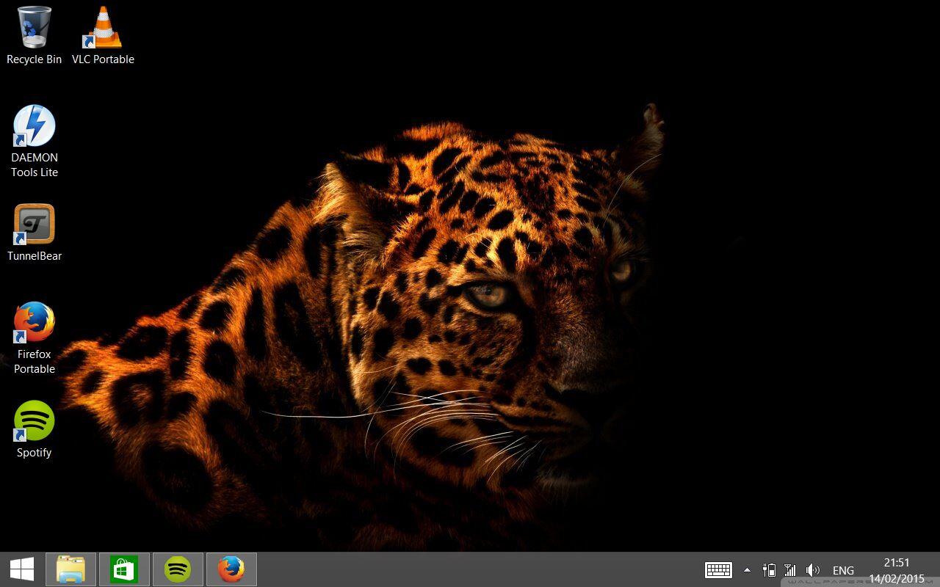Click the 21:51 clock display
940x587 pixels.
[x=897, y=562]
